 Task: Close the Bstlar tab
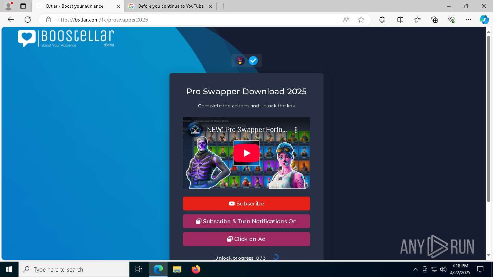(x=118, y=6)
